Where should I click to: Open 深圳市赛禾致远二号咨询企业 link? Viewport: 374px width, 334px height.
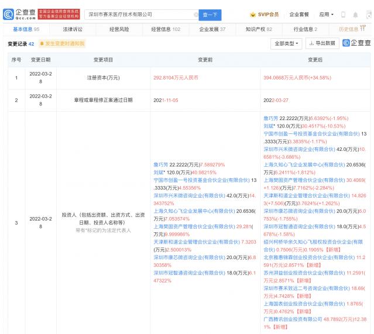click(307, 288)
